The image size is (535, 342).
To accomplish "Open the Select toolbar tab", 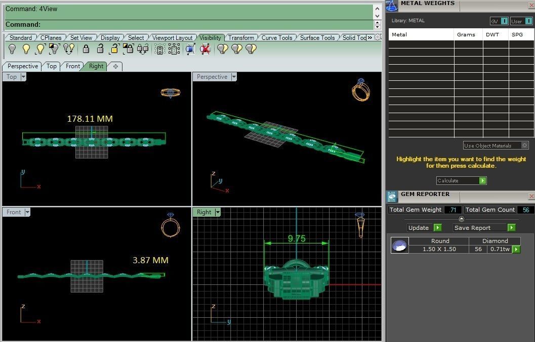I will [136, 38].
